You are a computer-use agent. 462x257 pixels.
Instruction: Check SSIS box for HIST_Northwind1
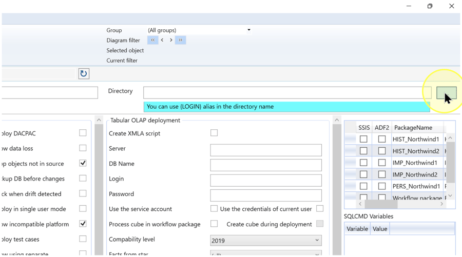click(x=363, y=139)
